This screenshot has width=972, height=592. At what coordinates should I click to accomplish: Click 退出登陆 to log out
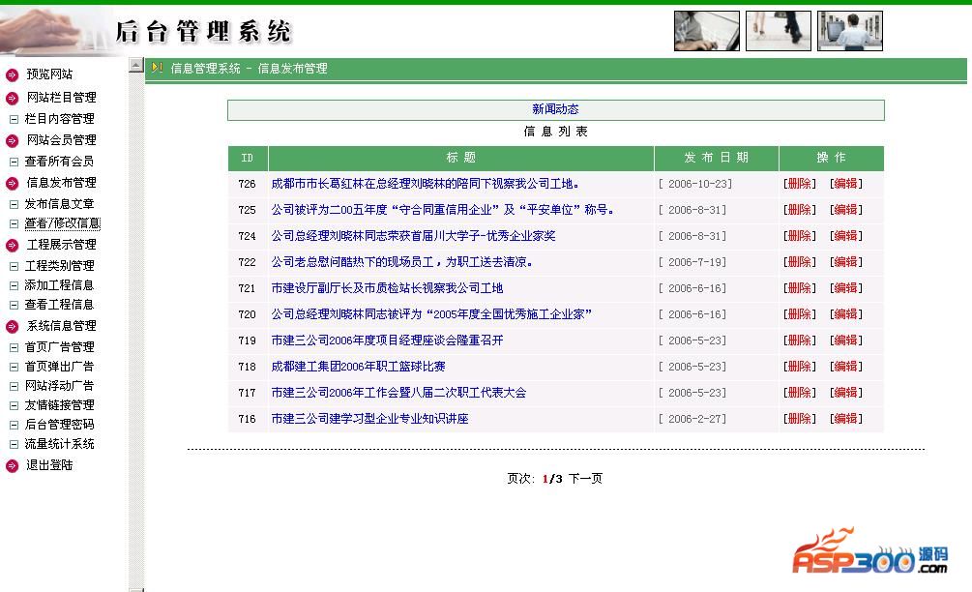[x=49, y=465]
